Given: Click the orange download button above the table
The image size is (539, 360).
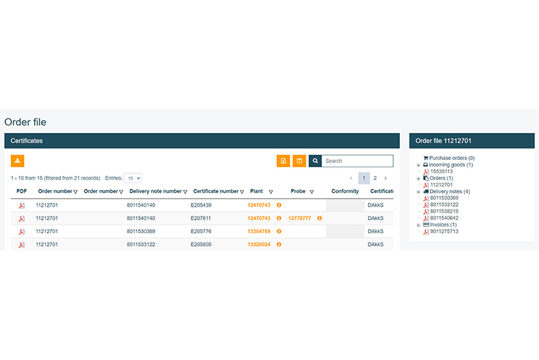Looking at the screenshot, I should (x=17, y=161).
